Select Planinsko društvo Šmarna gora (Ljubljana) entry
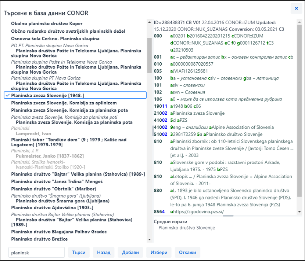305x261 pixels. [62, 201]
